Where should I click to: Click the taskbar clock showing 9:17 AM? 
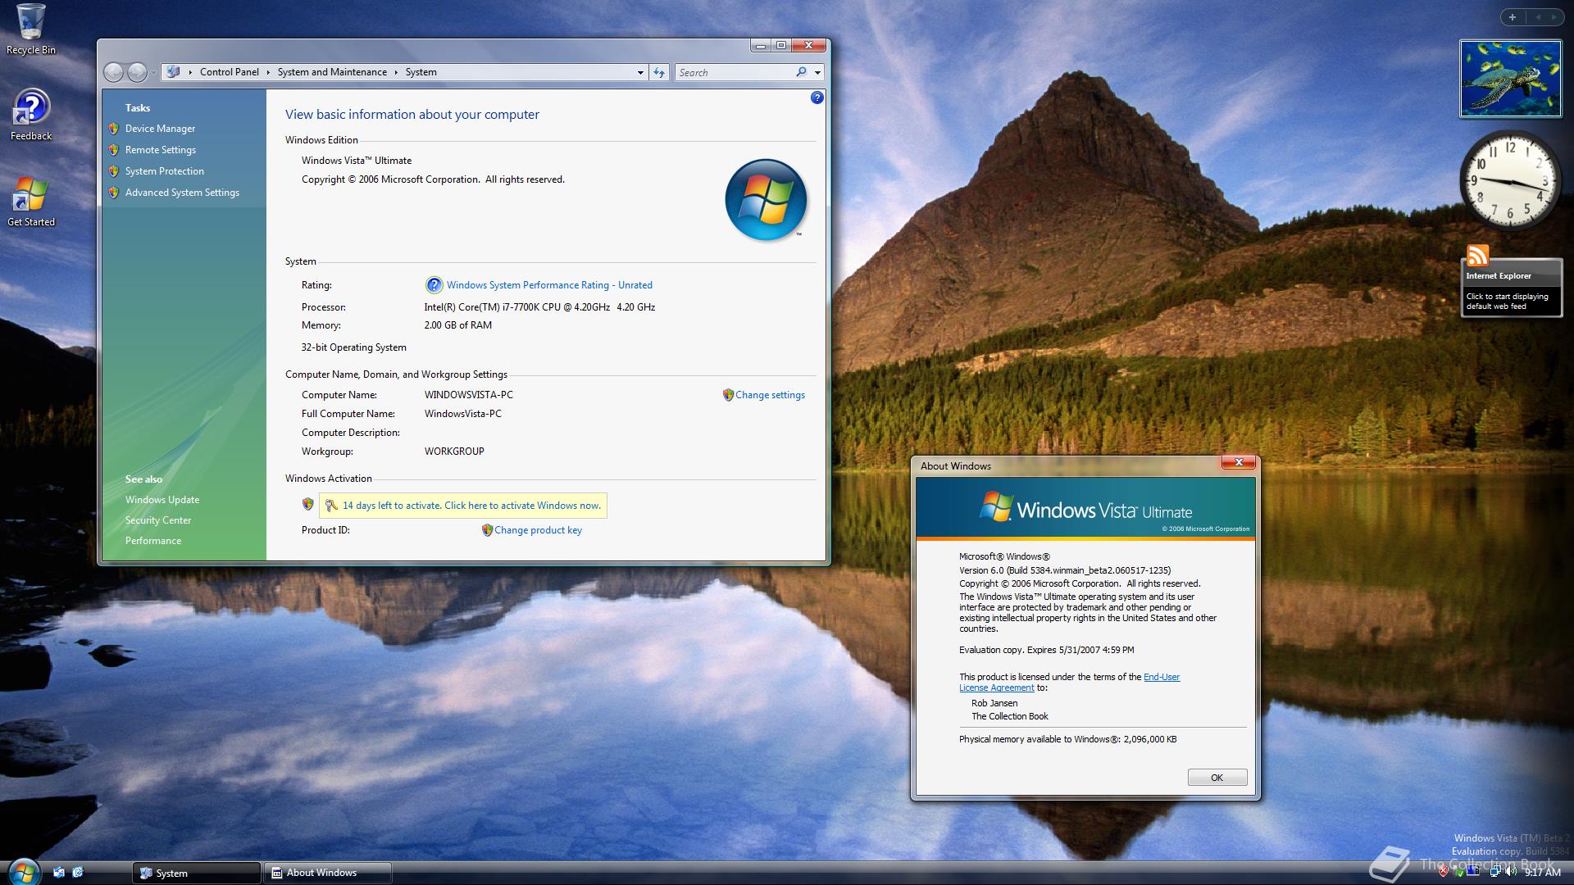1542,873
